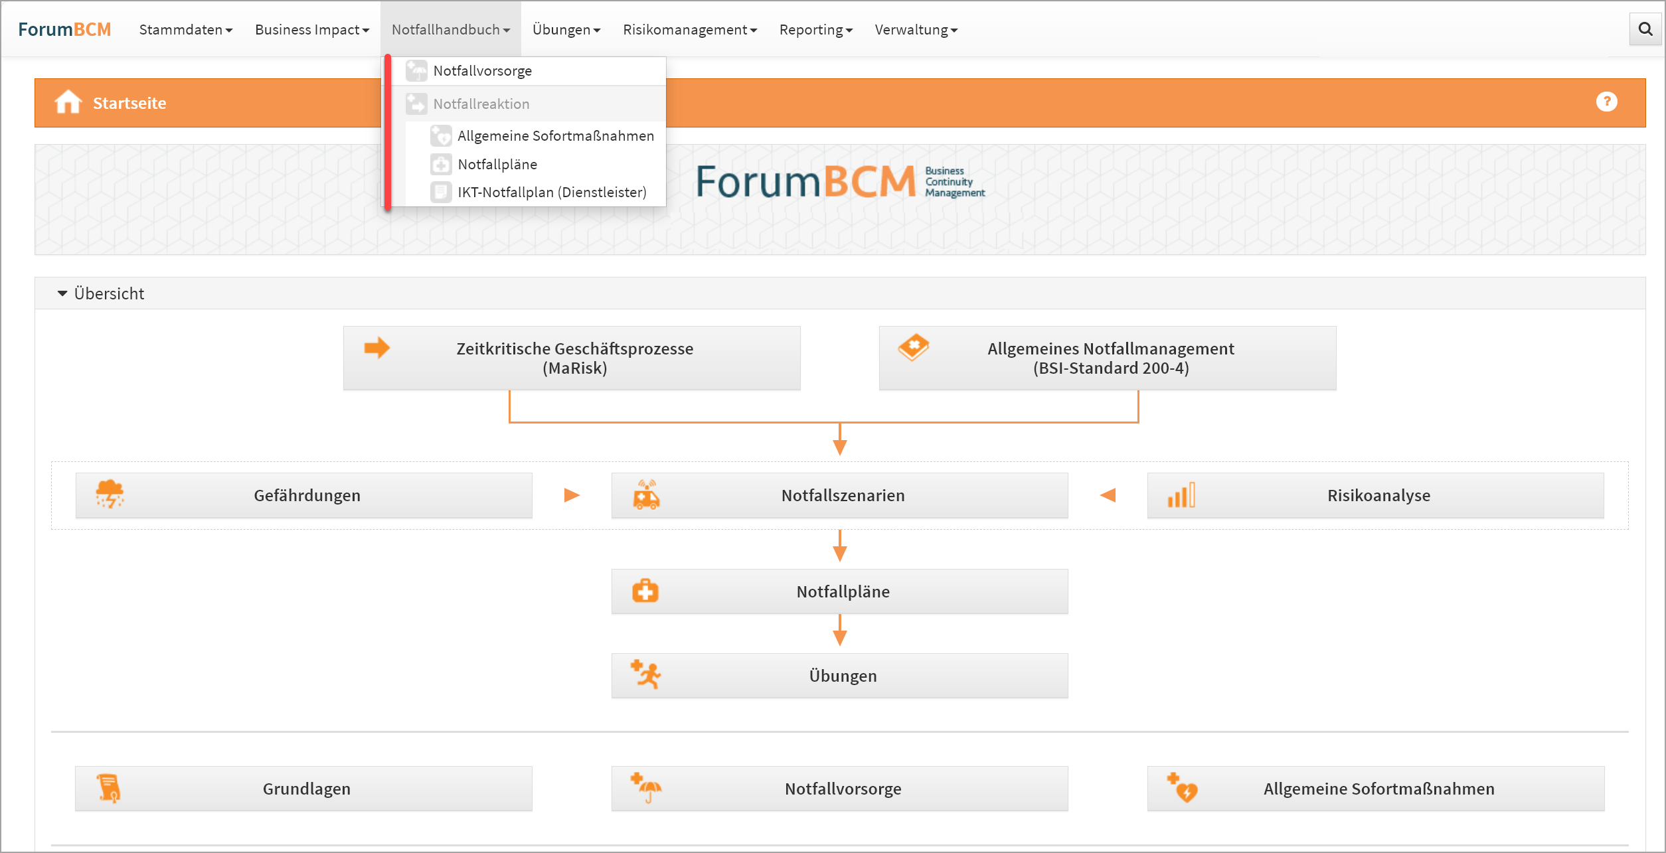Click the ForumBCM logo in navbar
The width and height of the screenshot is (1666, 853).
click(x=64, y=30)
